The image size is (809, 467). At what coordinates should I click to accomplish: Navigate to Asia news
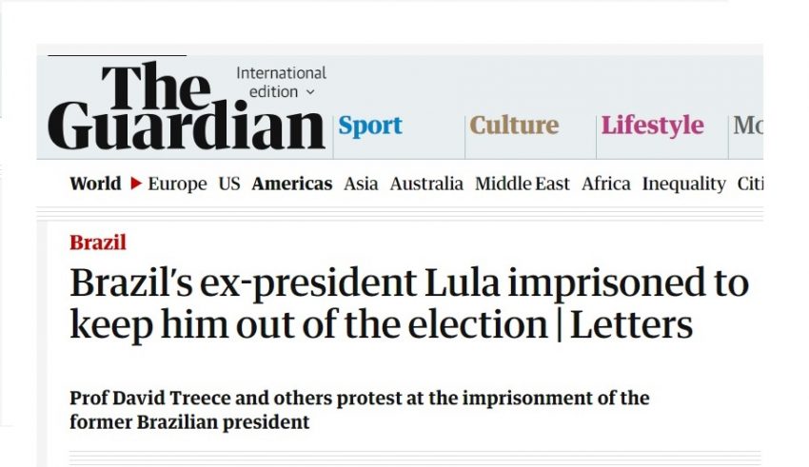[x=362, y=184]
